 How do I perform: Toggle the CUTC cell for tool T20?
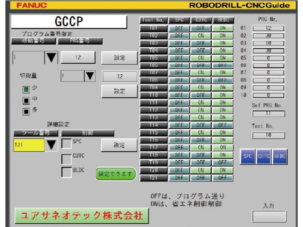(201, 170)
